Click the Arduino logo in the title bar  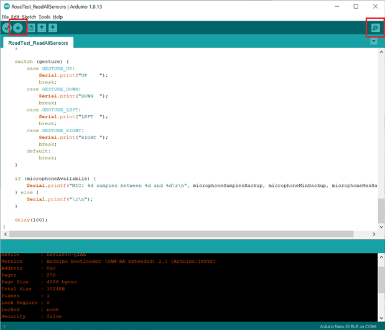(x=6, y=6)
